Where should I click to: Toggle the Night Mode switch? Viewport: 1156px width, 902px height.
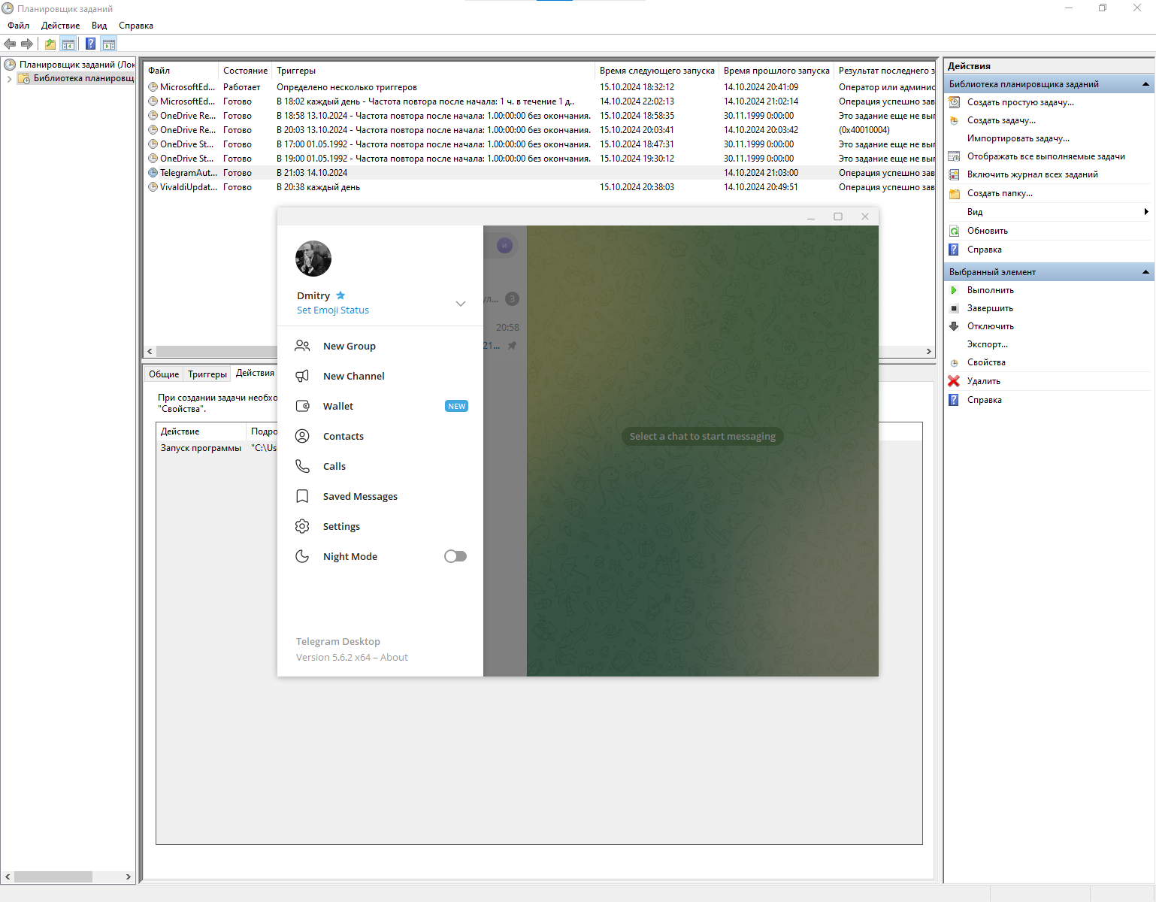tap(455, 556)
